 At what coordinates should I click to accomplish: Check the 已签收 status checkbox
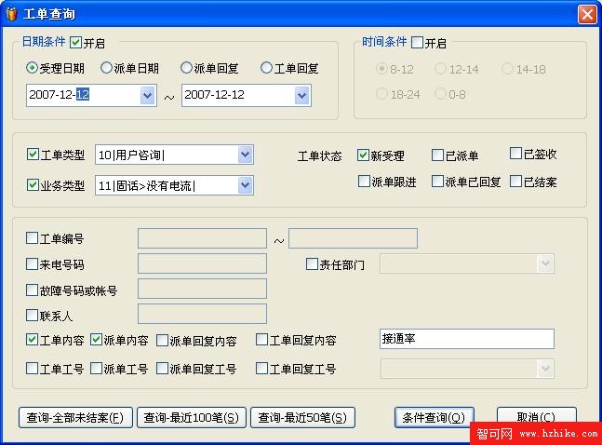pyautogui.click(x=515, y=153)
